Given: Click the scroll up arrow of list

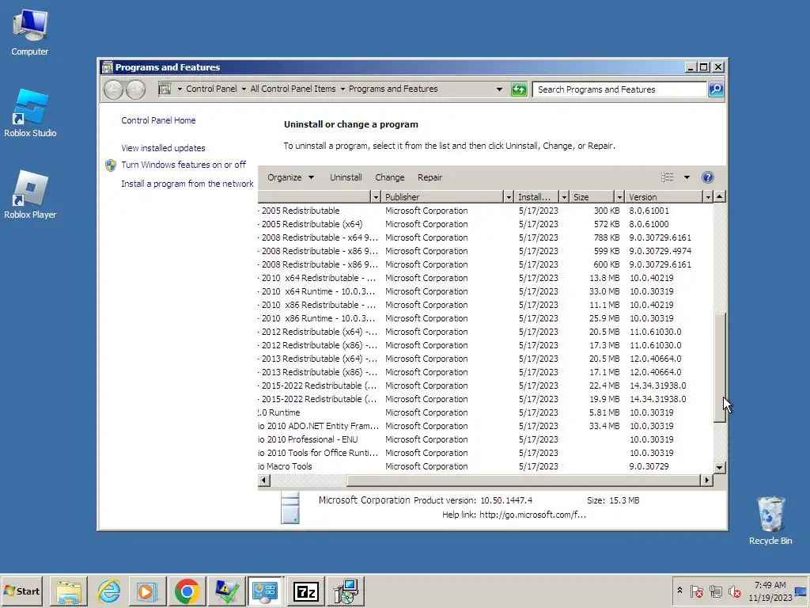Looking at the screenshot, I should point(720,197).
